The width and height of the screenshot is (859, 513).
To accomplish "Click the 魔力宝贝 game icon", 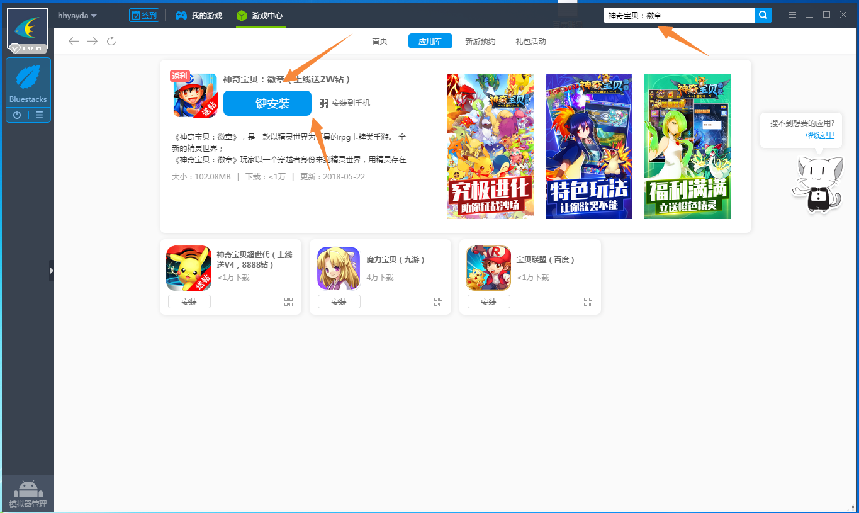I will point(339,268).
